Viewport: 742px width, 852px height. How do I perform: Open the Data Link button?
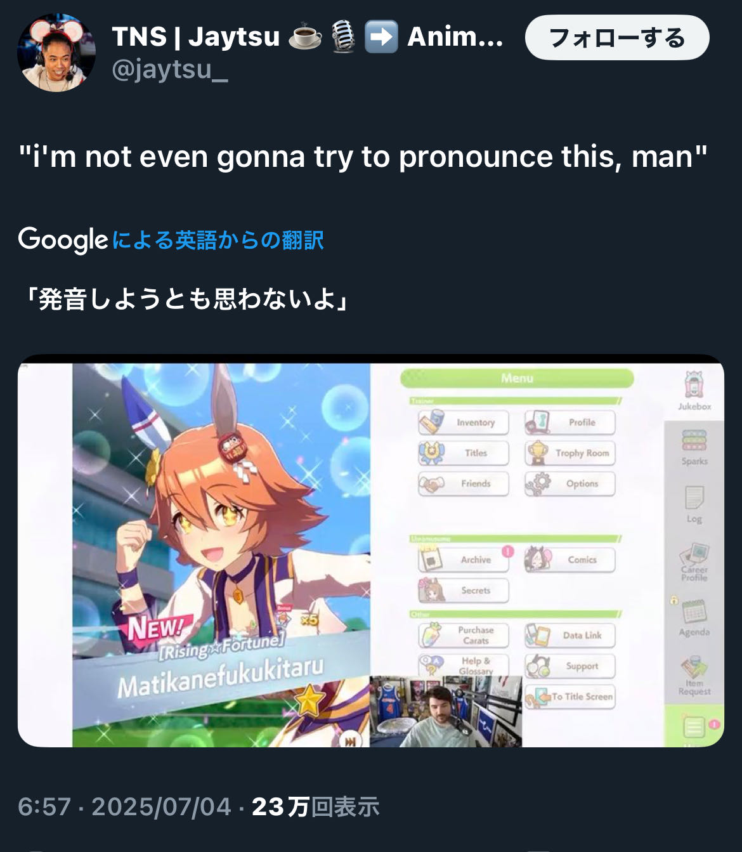(x=570, y=635)
